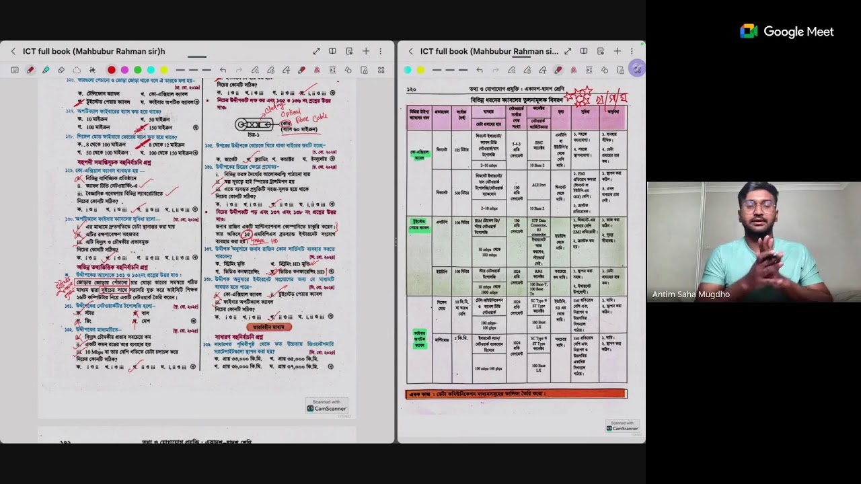861x484 pixels.
Task: Select keyboard text tool in left toolbar
Action: pyautogui.click(x=15, y=70)
